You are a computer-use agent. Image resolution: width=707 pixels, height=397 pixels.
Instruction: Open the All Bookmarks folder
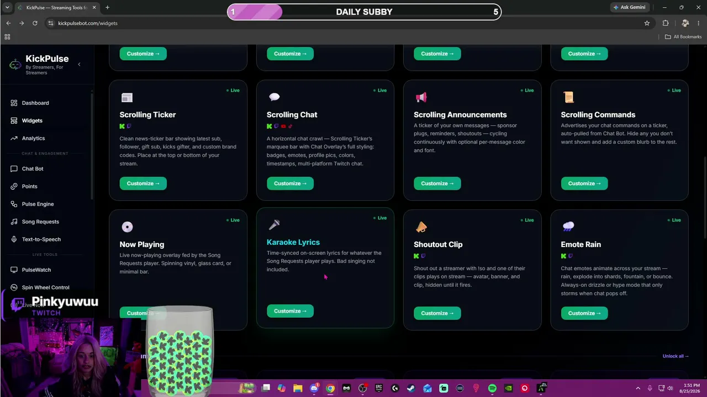pyautogui.click(x=683, y=37)
